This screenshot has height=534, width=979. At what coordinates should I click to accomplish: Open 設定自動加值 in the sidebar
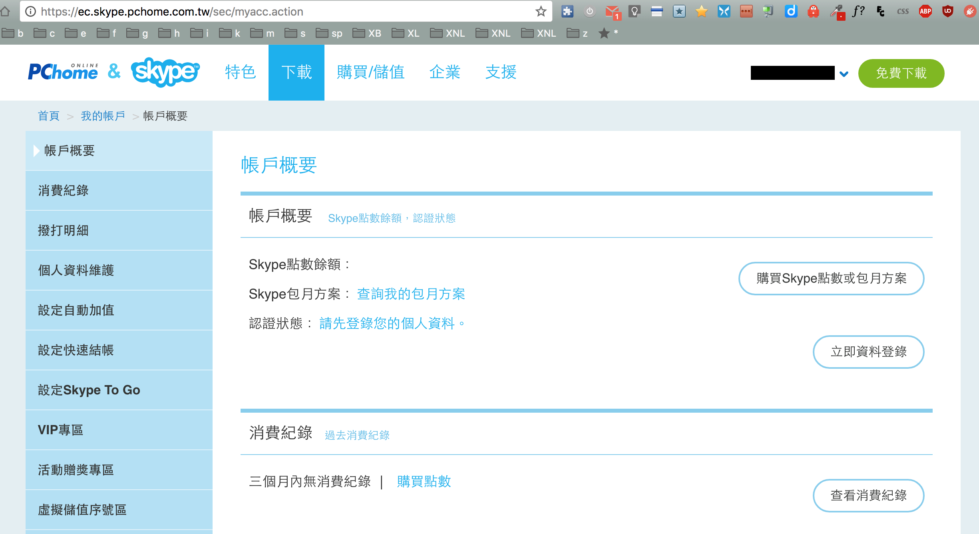[x=119, y=310]
